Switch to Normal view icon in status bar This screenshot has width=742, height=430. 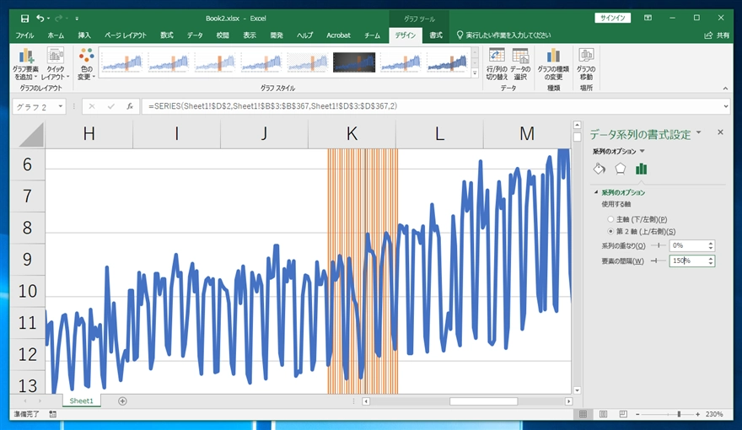[583, 414]
